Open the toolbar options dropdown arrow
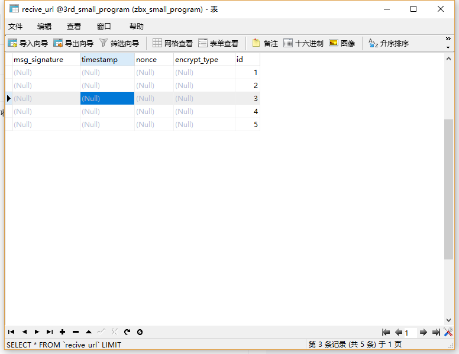The height and width of the screenshot is (354, 459). point(448,47)
